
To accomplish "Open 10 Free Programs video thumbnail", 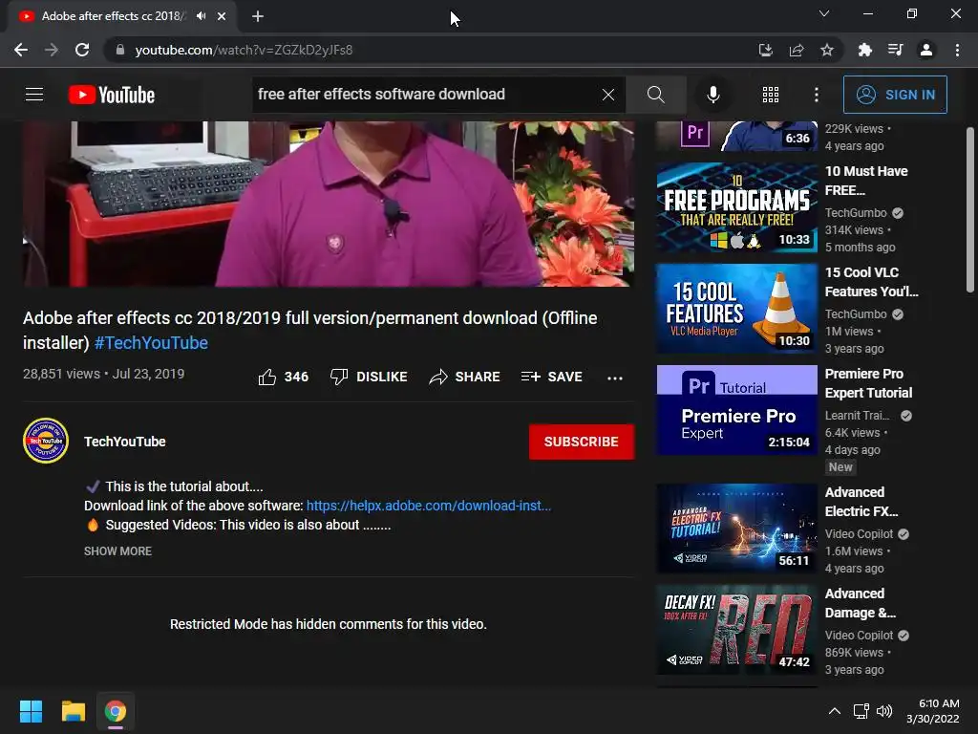I will (736, 207).
